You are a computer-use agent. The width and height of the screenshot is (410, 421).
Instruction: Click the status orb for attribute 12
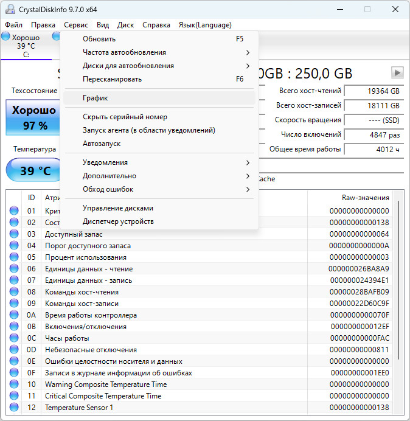point(14,407)
